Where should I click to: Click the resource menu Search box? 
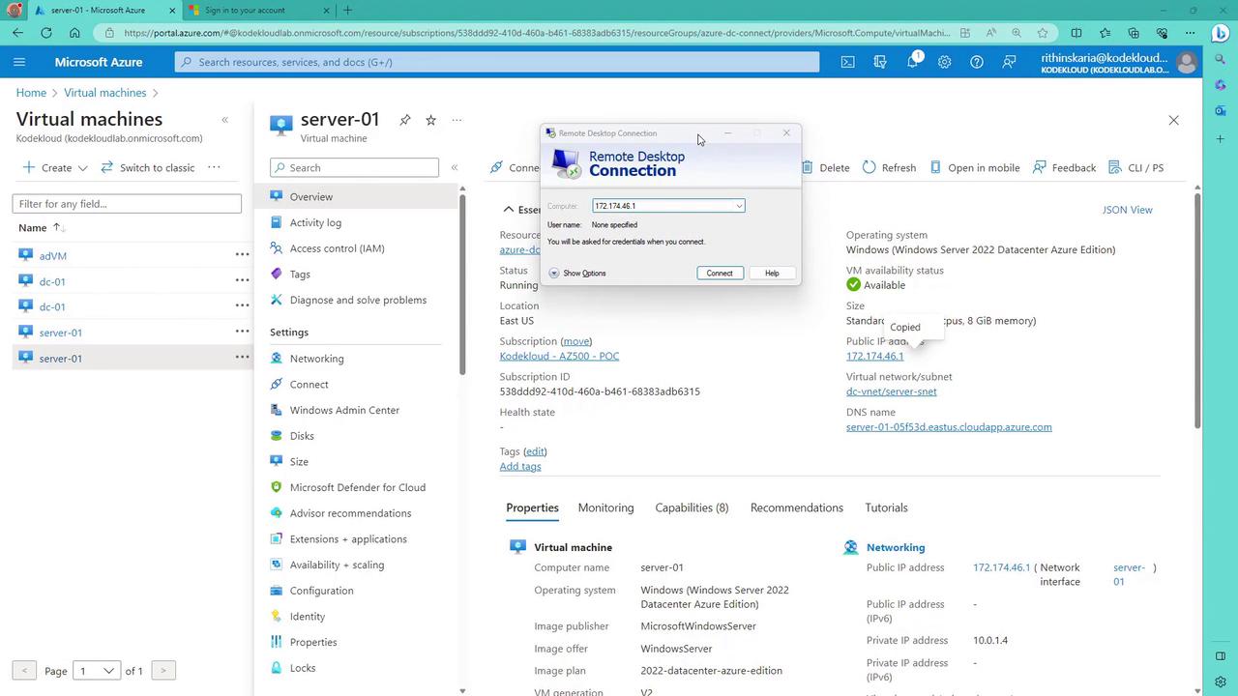tap(354, 167)
